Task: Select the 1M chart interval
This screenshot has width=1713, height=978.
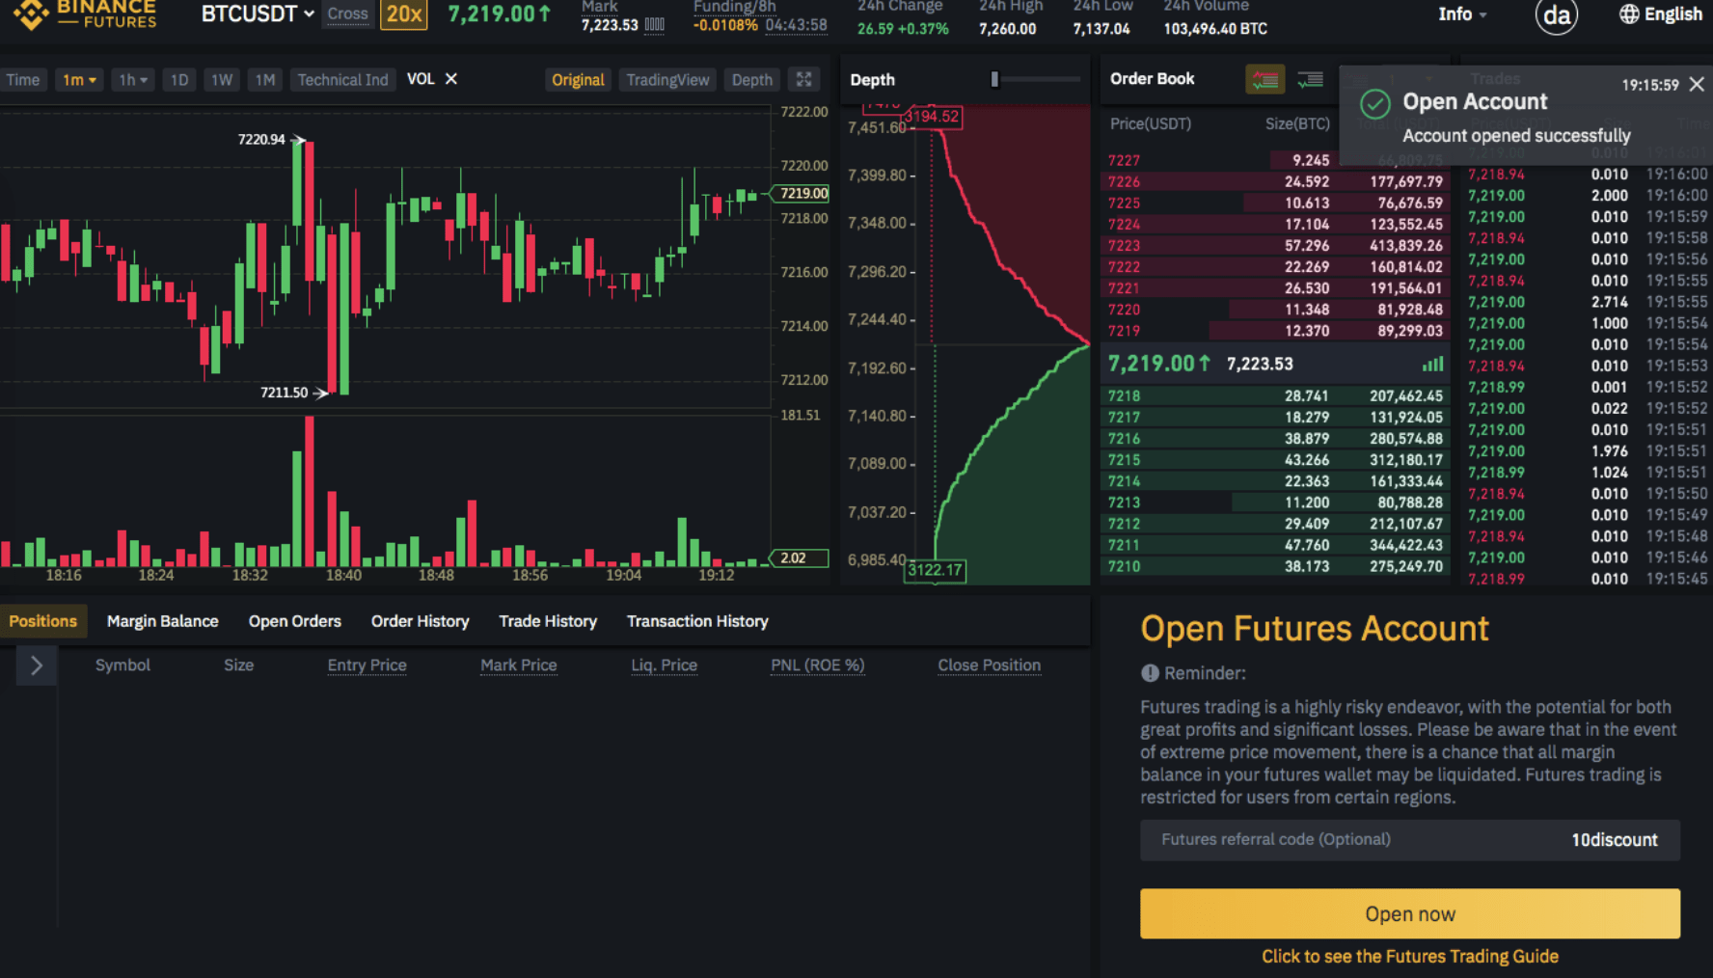Action: (265, 80)
